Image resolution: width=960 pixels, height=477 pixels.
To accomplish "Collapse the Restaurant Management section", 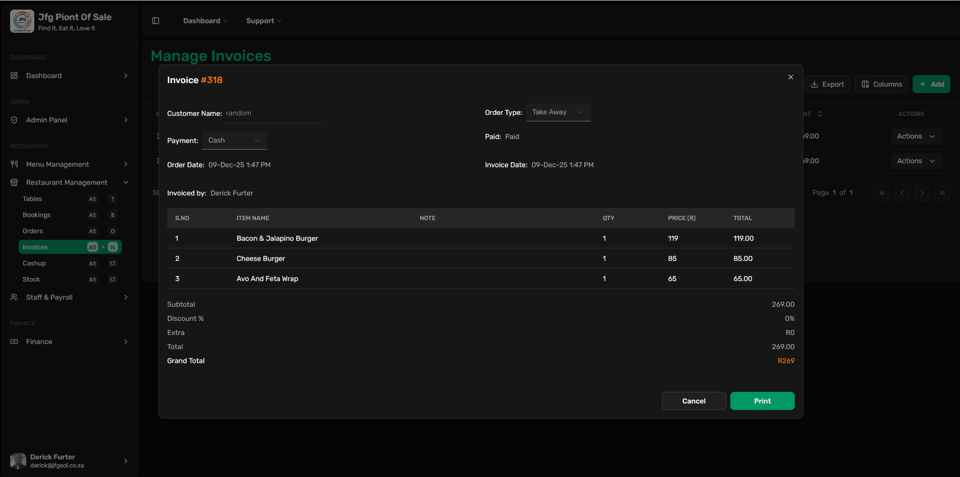I will 125,182.
